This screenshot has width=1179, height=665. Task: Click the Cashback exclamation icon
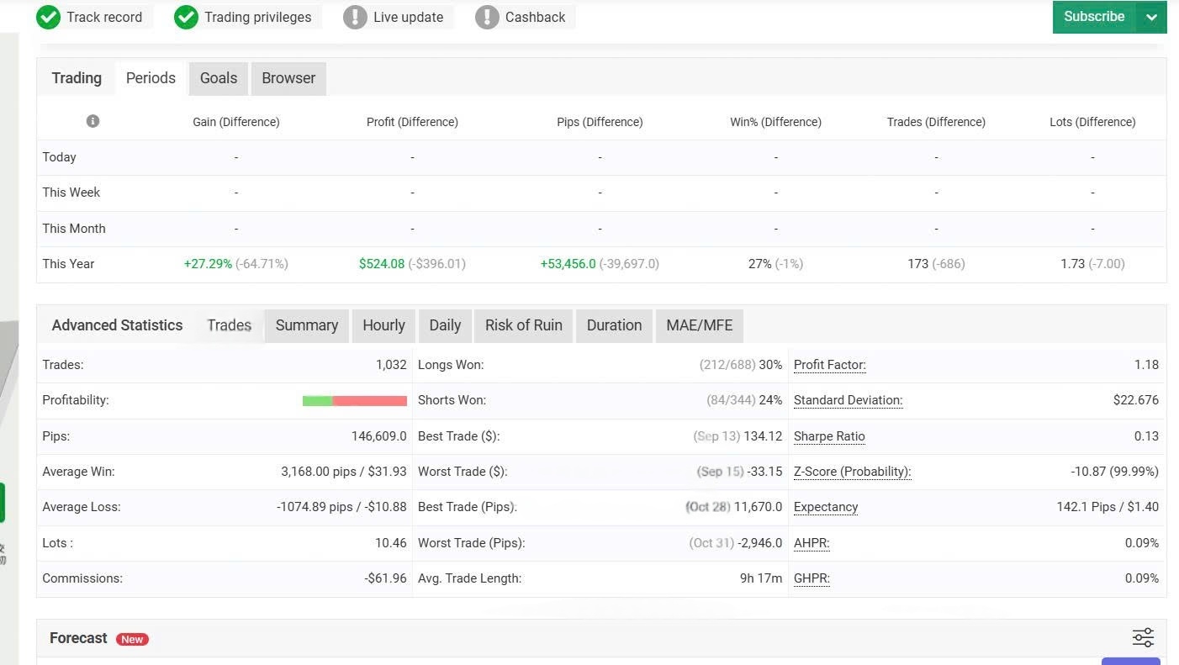[487, 17]
